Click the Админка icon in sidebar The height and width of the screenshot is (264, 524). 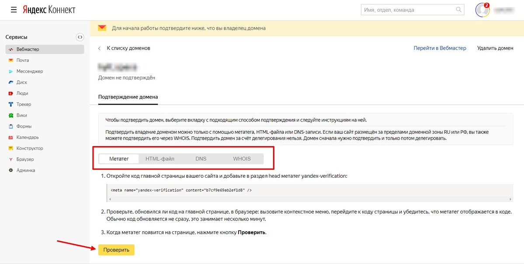[10, 170]
